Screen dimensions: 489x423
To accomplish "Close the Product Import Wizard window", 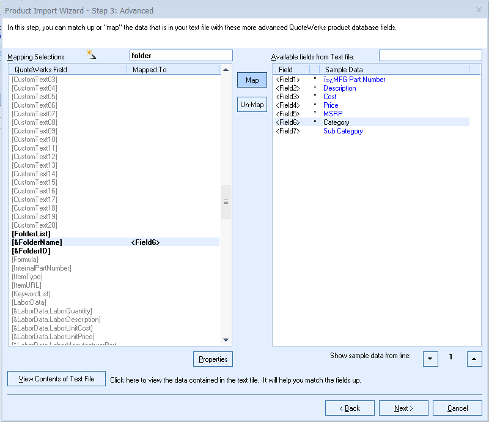I will pos(479,10).
